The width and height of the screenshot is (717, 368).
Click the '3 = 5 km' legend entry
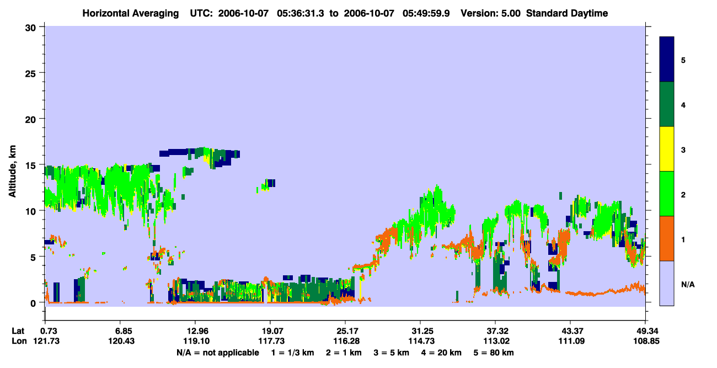click(392, 353)
